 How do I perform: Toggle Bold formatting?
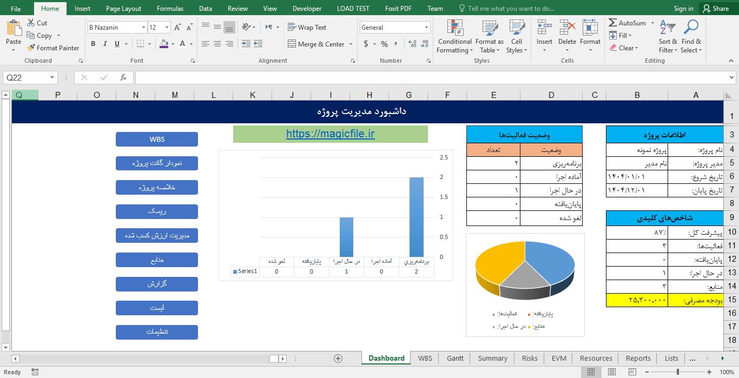(93, 44)
